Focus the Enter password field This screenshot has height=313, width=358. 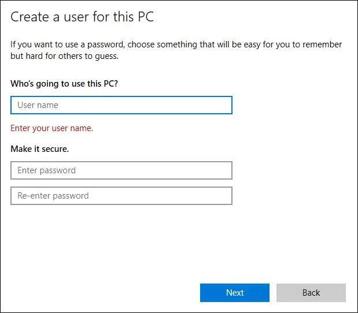pos(121,170)
